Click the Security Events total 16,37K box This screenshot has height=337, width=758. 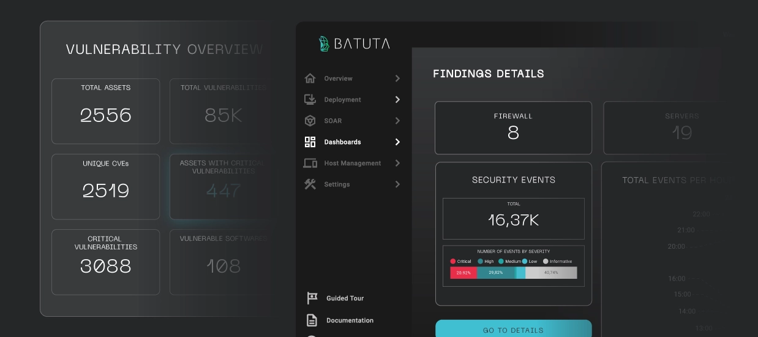point(513,219)
